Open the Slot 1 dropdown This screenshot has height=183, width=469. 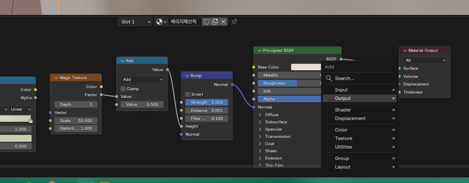135,22
